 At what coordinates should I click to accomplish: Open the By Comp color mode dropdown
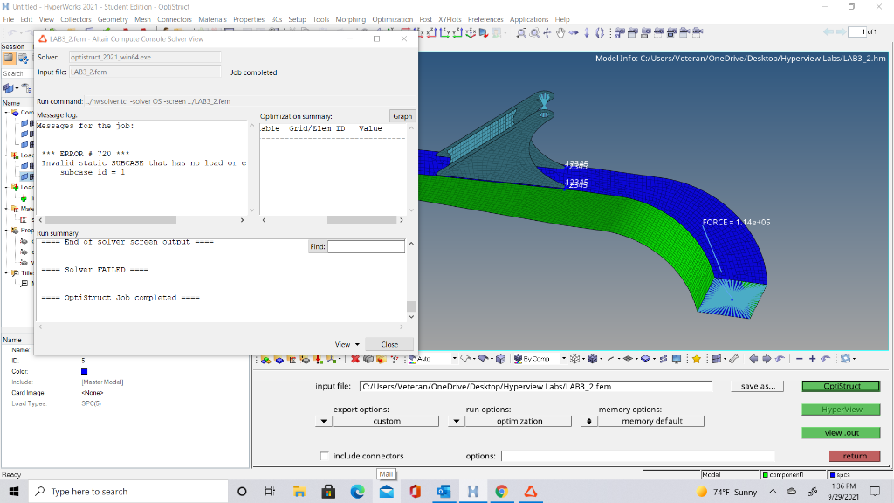click(x=564, y=359)
